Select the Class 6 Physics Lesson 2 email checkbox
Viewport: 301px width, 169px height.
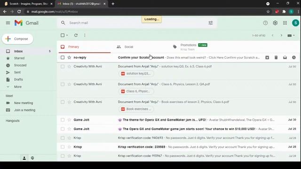click(x=63, y=84)
